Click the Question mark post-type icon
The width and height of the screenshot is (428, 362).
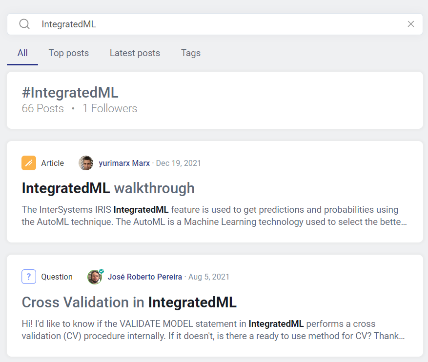coord(29,277)
